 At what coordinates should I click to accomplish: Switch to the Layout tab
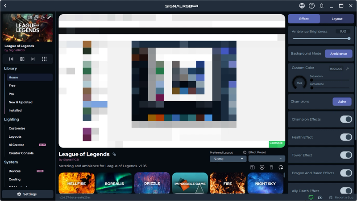[x=337, y=19]
